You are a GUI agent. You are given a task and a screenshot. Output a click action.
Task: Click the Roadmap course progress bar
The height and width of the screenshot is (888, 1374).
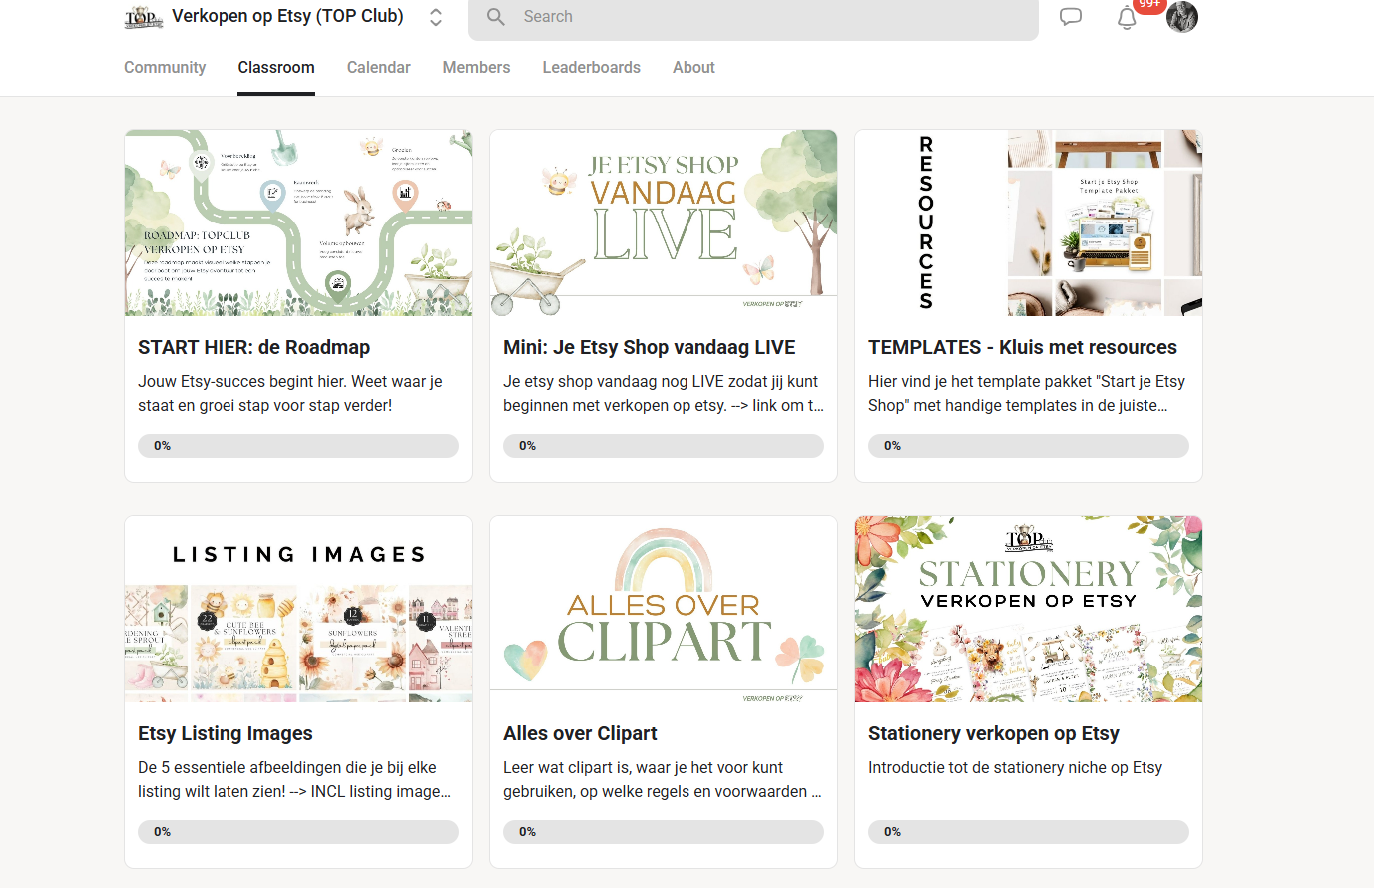(298, 446)
